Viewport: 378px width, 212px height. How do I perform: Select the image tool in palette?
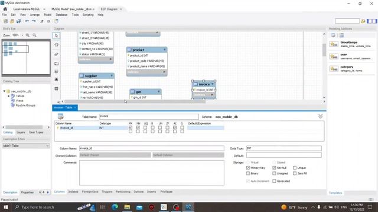56,79
